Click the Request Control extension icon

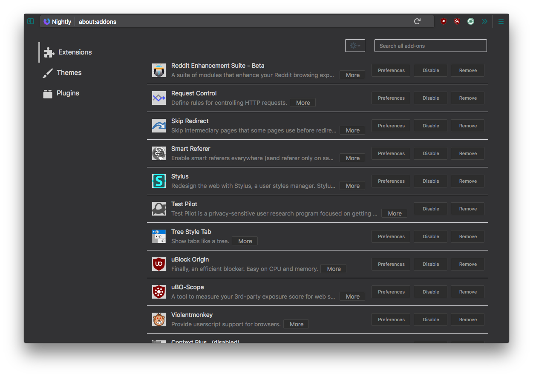[159, 98]
